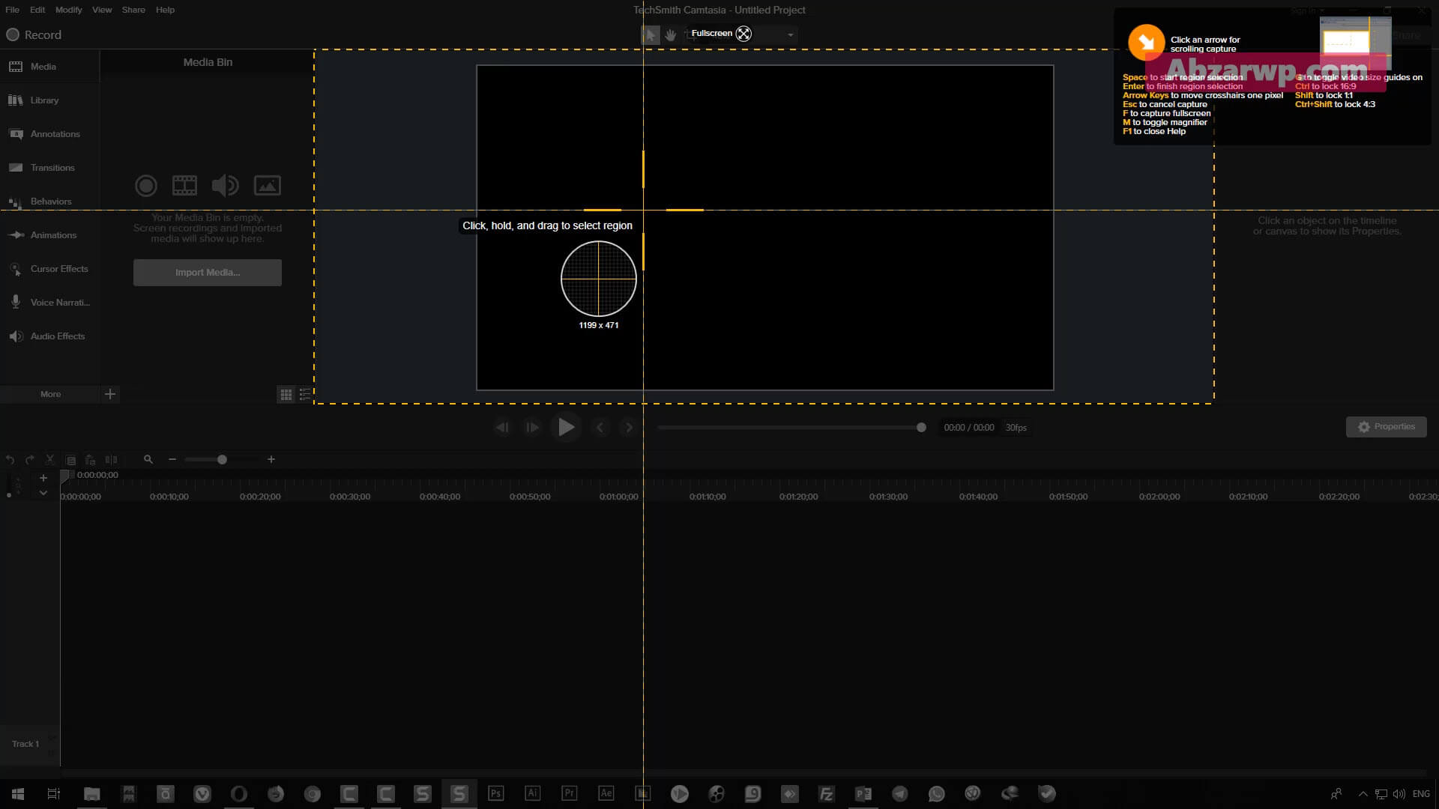Viewport: 1439px width, 809px height.
Task: Click the Properties button
Action: pos(1386,427)
